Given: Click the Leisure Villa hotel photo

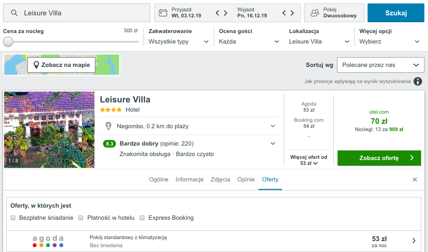Looking at the screenshot, I should (50, 130).
